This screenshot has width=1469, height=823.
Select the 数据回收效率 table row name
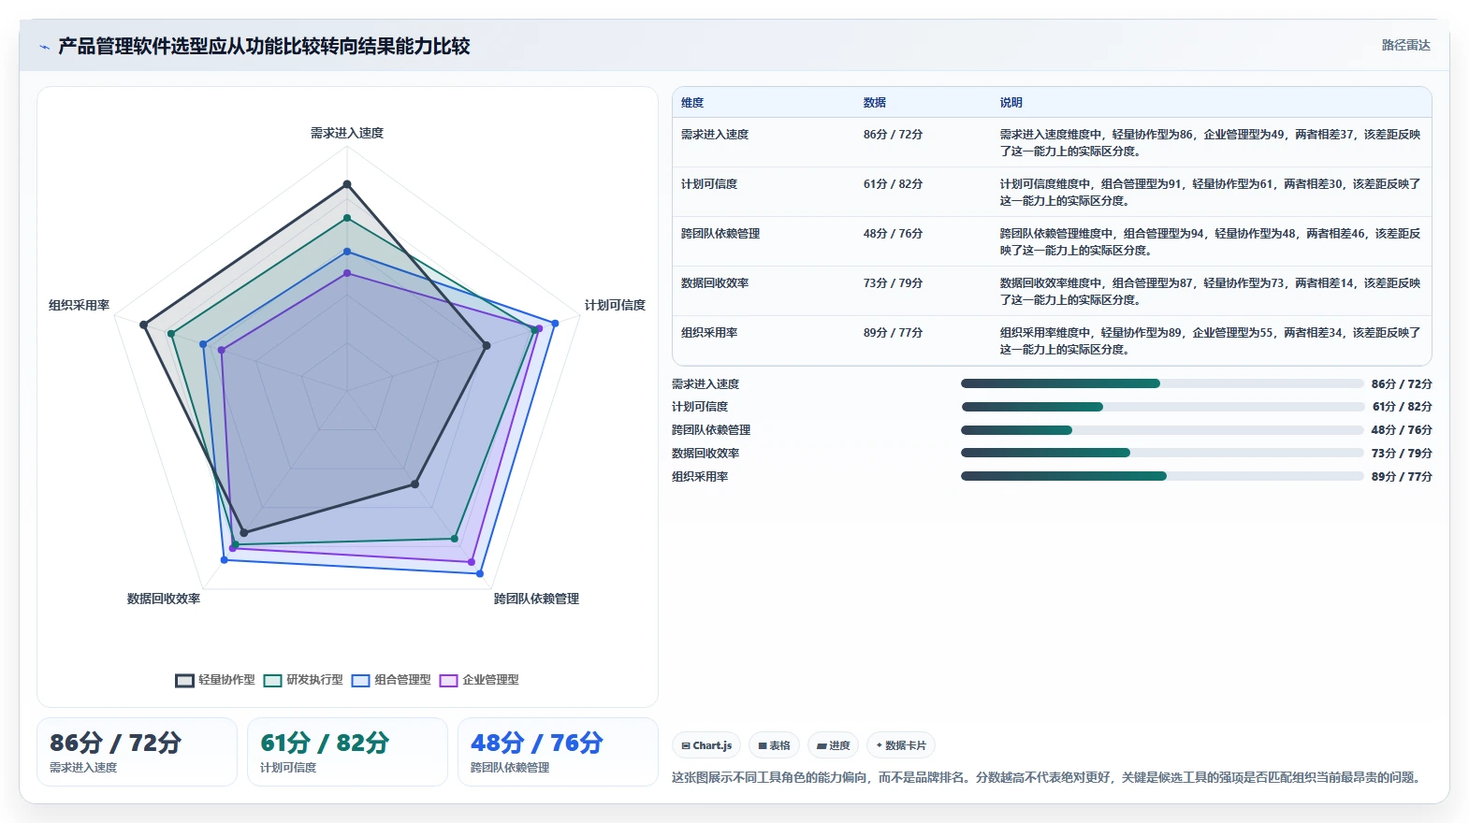click(x=715, y=283)
